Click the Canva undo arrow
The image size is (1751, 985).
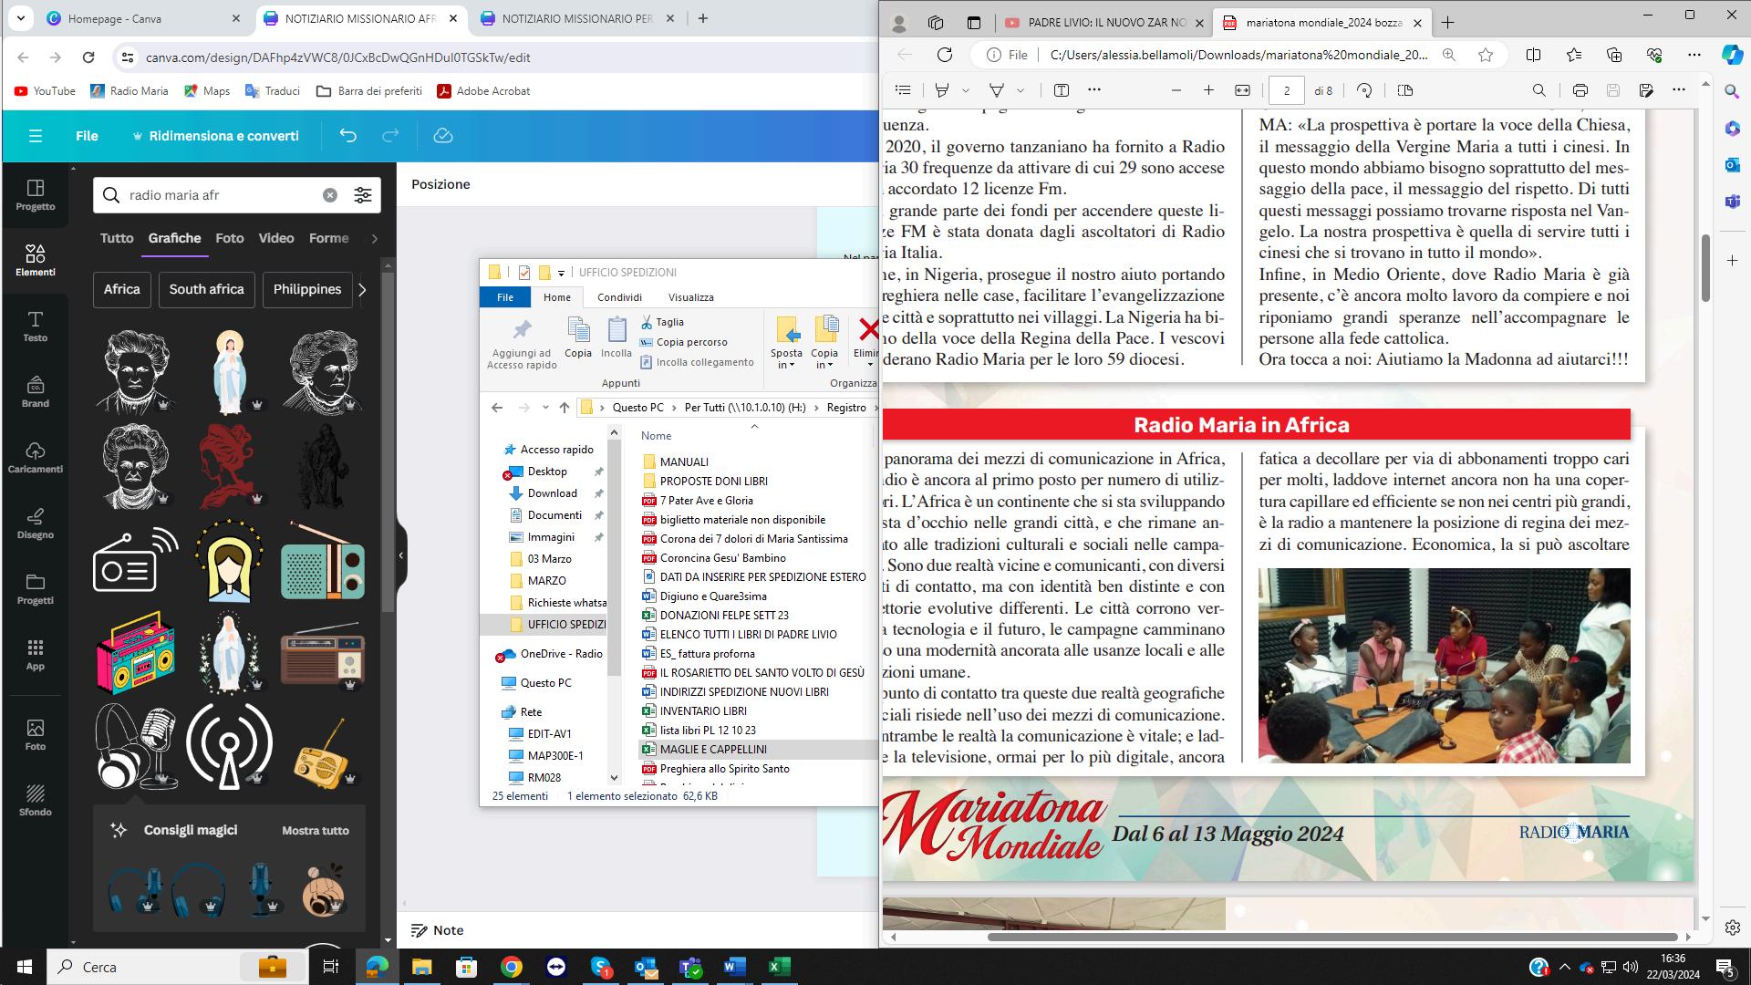[x=347, y=136]
